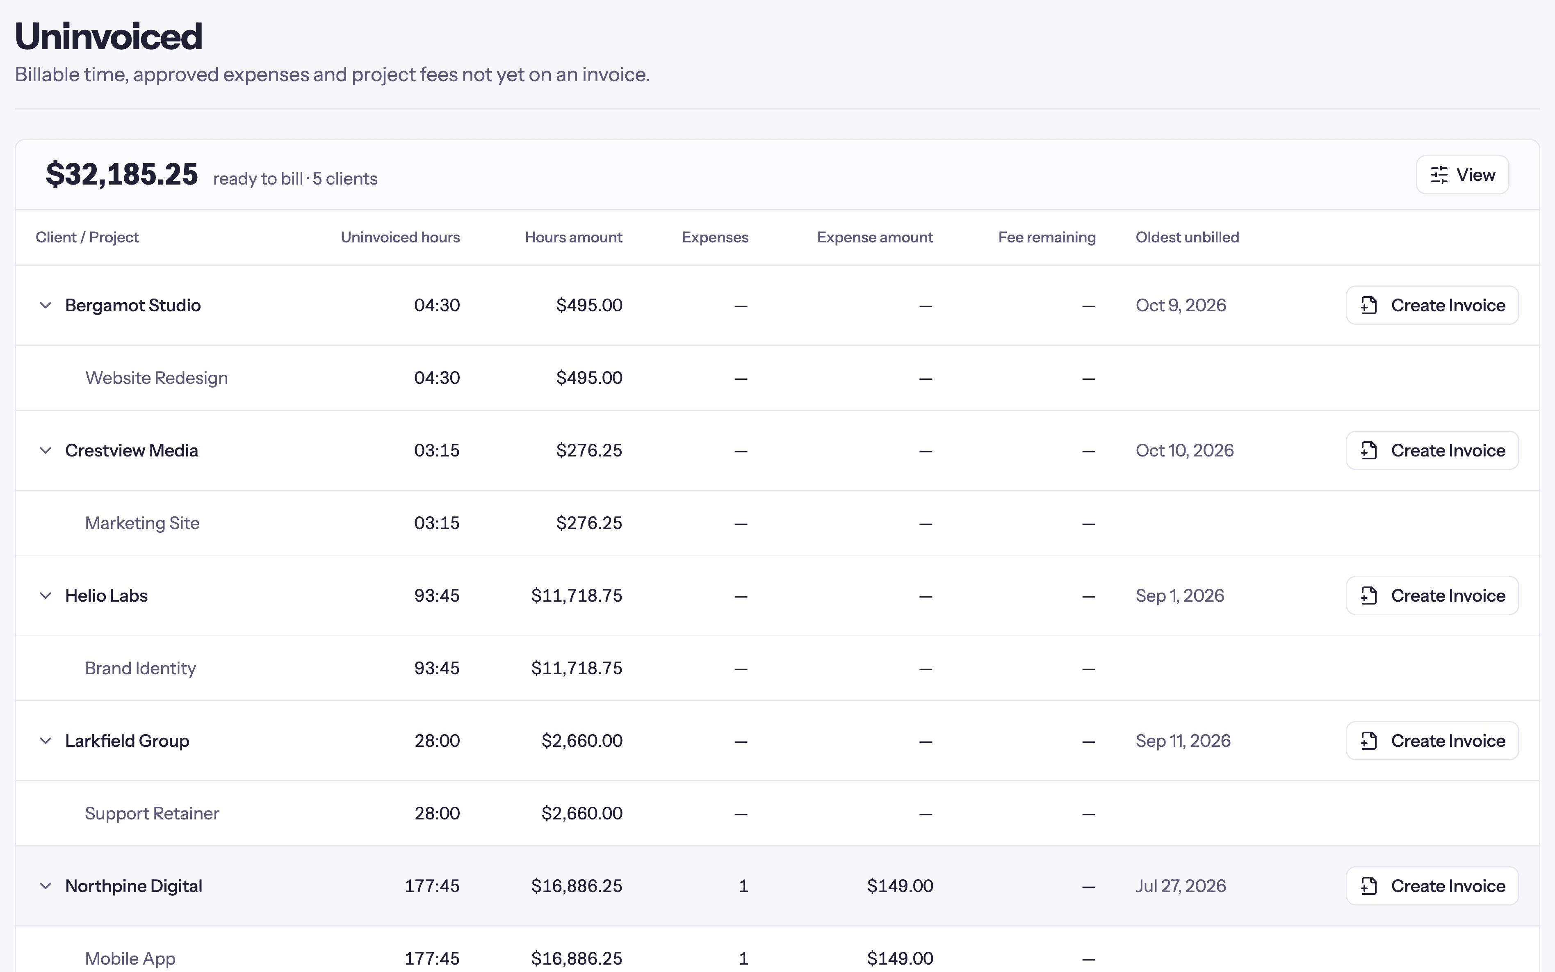Click Larkfield Group's 28:00 uninvoiced hours

click(437, 741)
